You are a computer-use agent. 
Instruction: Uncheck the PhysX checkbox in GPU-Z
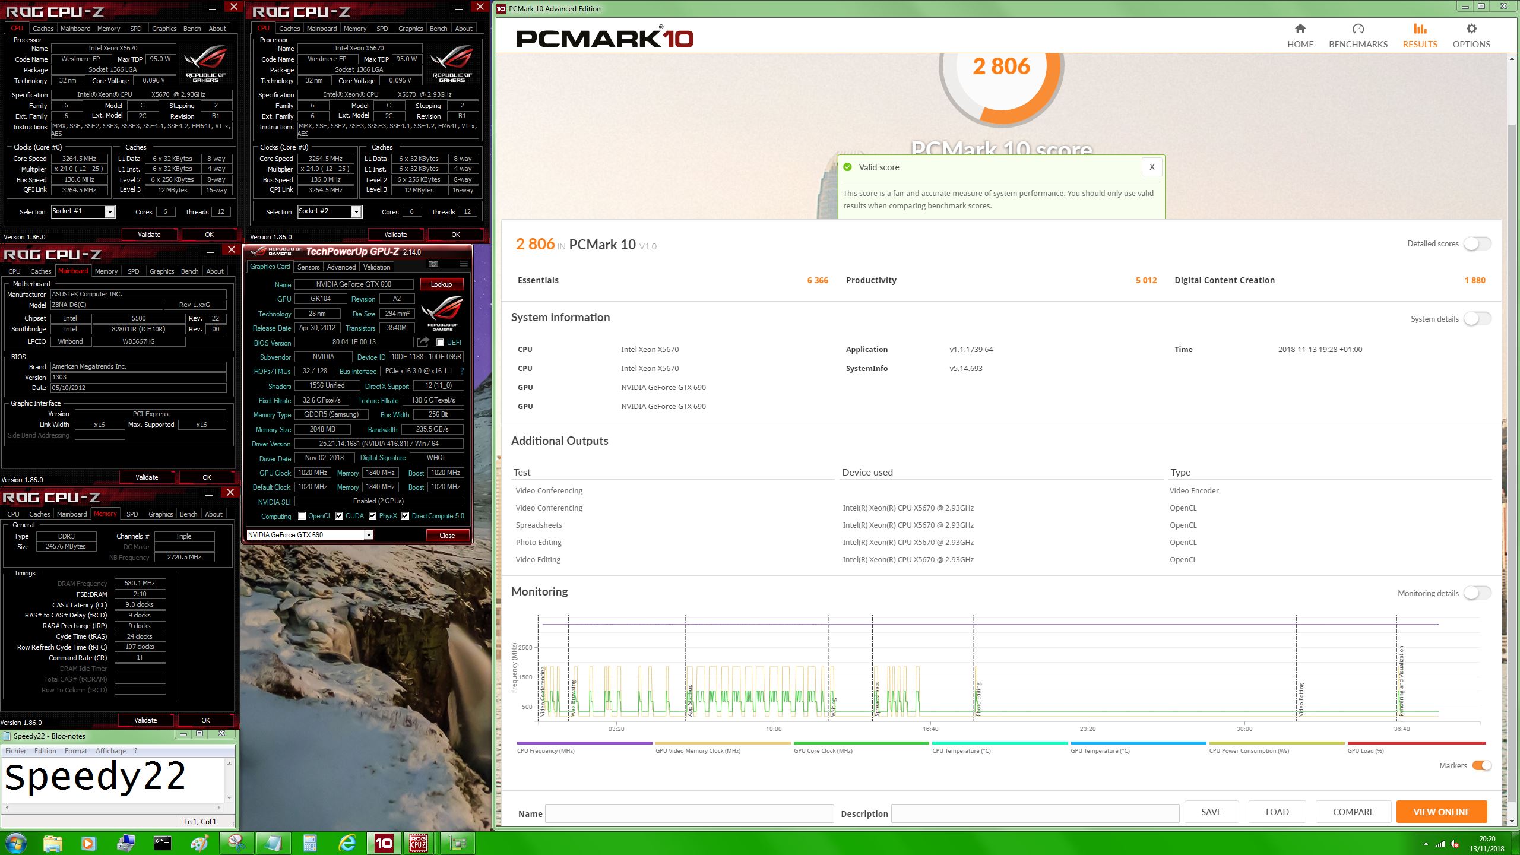(372, 516)
